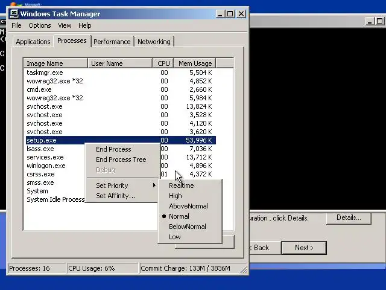The image size is (386, 290).
Task: Switch to the Processes tab
Action: (72, 40)
